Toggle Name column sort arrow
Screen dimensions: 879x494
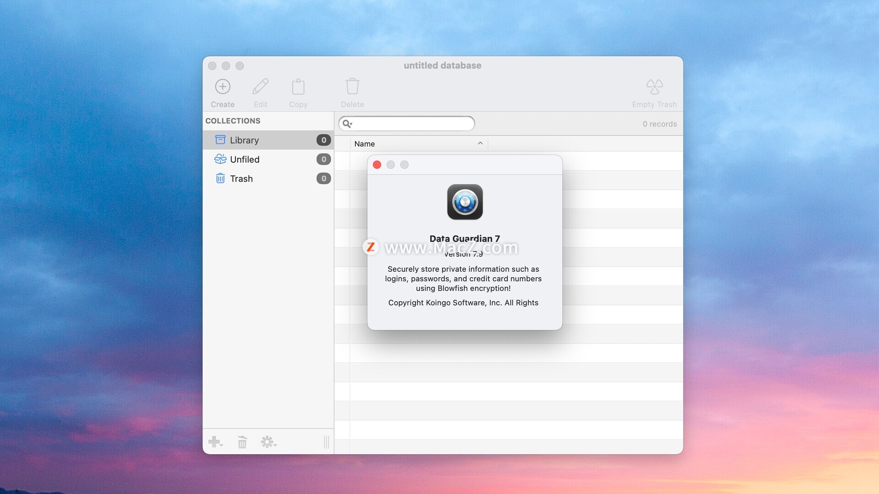(480, 143)
